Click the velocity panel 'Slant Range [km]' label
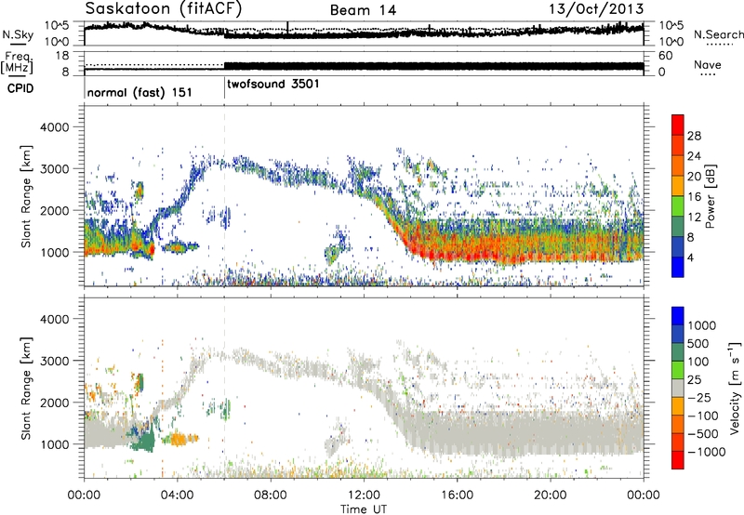The height and width of the screenshot is (515, 744). [x=27, y=388]
